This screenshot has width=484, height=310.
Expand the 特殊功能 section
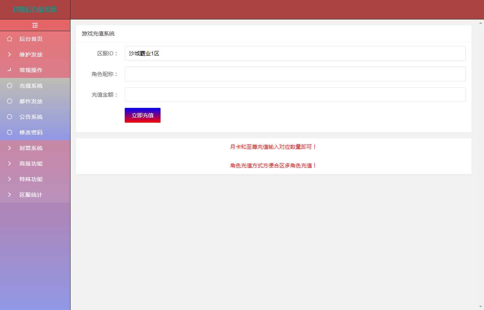point(9,179)
